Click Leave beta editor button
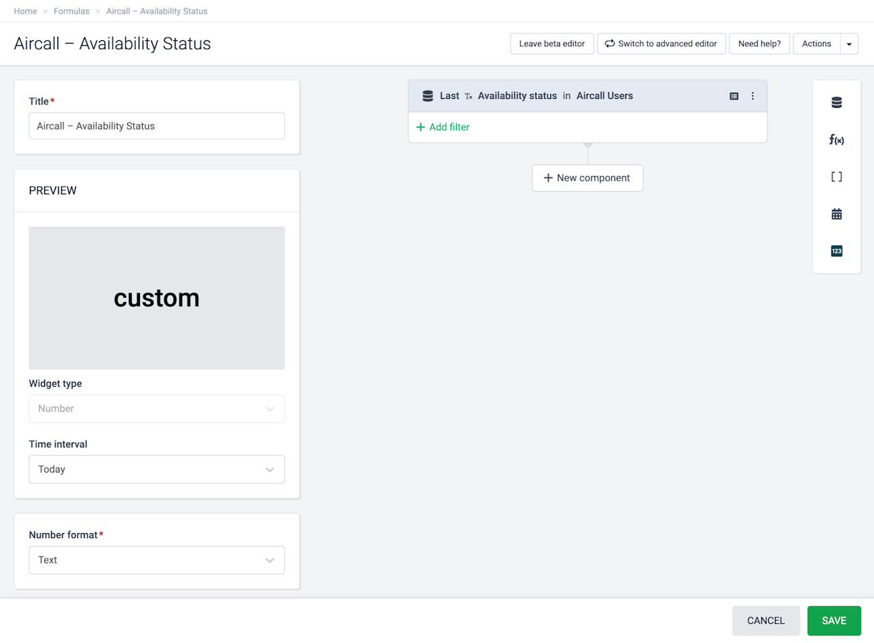The height and width of the screenshot is (643, 874). [x=552, y=44]
